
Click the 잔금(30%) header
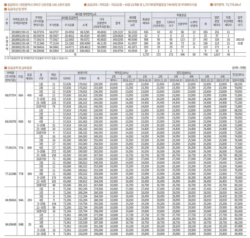pos(239,74)
